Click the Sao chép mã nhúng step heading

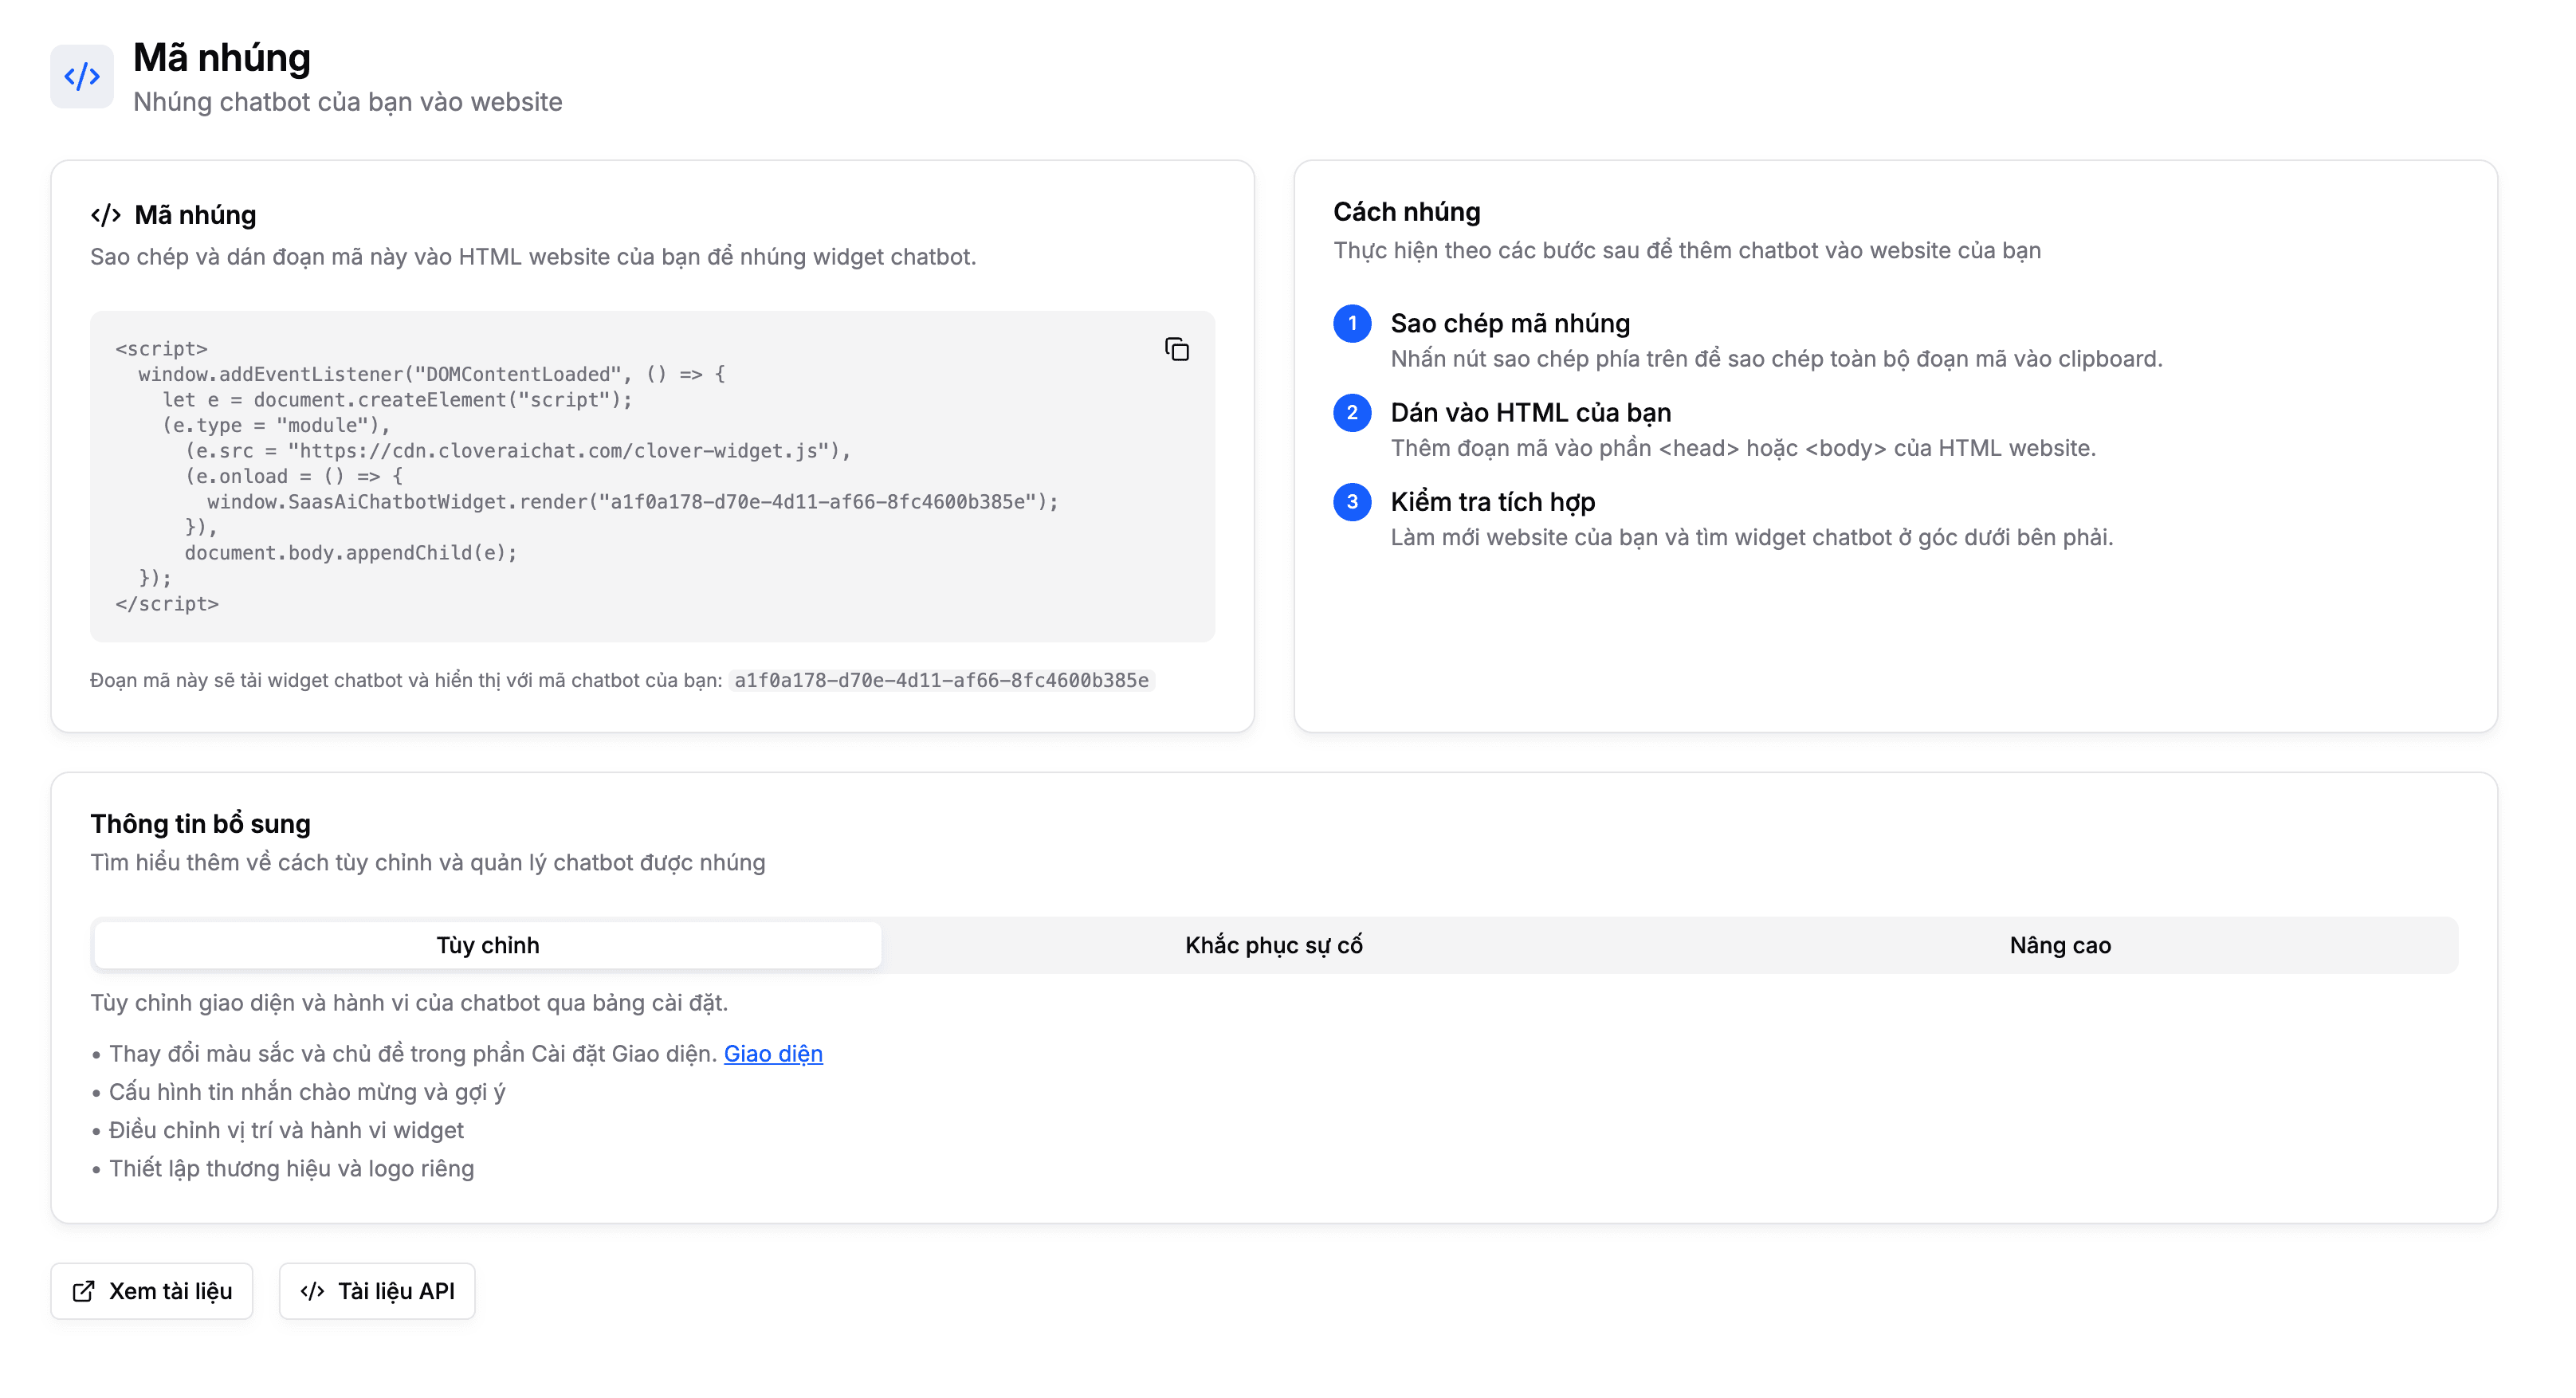(x=1509, y=323)
